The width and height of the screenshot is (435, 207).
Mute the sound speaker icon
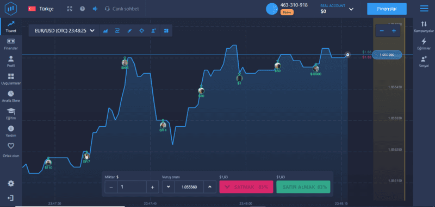(x=95, y=9)
